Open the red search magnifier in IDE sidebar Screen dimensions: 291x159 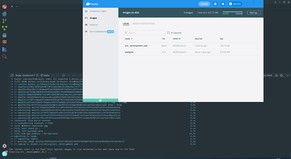click(5, 56)
